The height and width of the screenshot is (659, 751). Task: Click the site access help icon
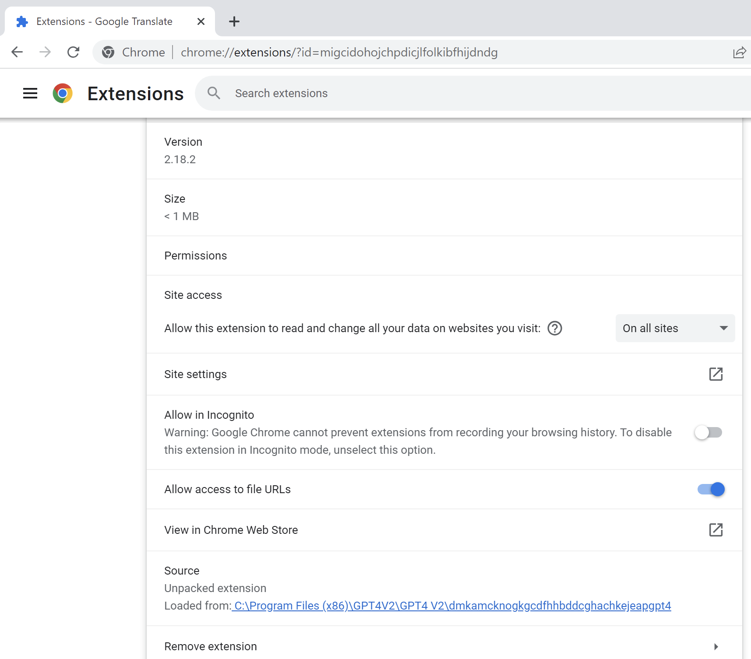[555, 328]
